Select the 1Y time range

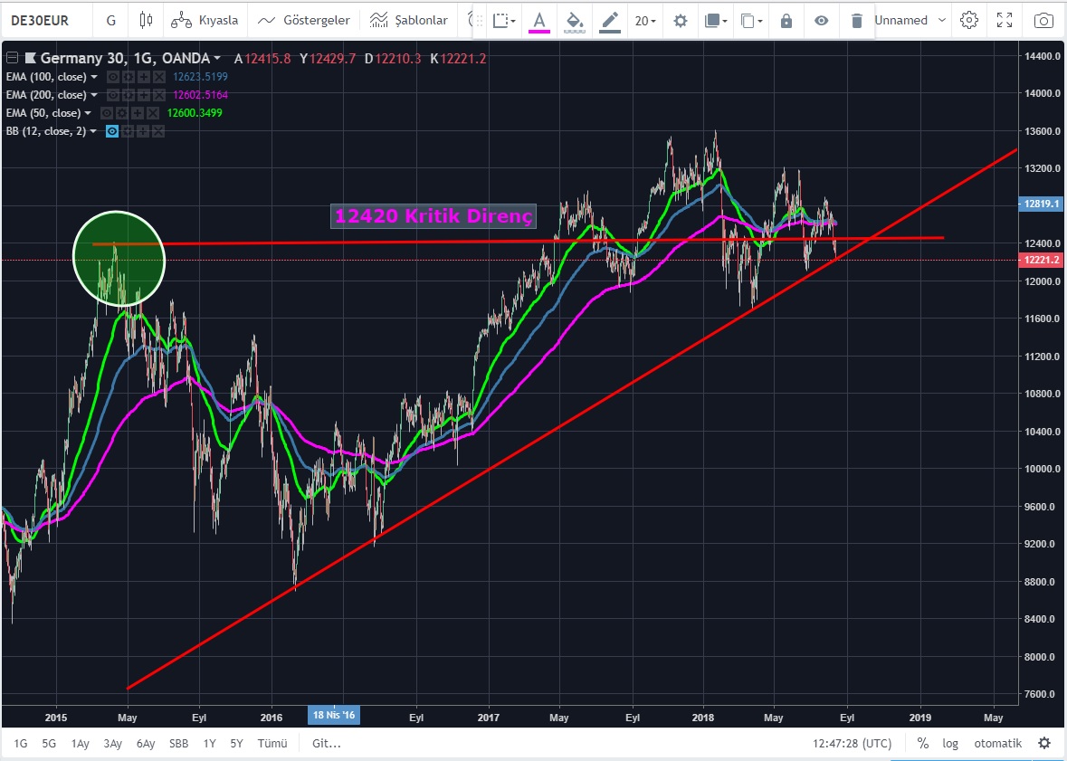209,743
